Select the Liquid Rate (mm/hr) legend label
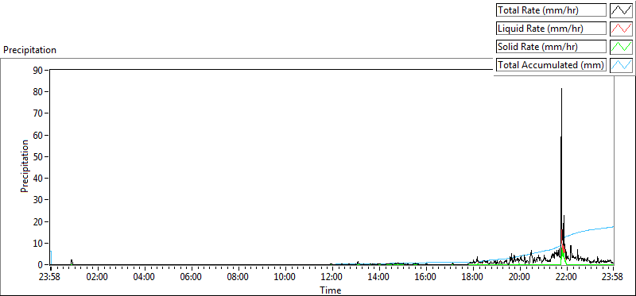The image size is (636, 296). [x=551, y=29]
